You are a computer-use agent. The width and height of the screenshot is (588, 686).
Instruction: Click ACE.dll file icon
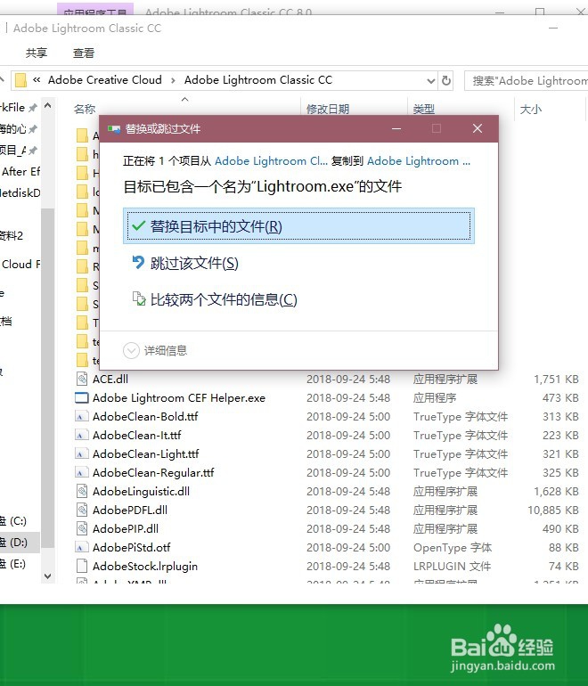point(82,379)
